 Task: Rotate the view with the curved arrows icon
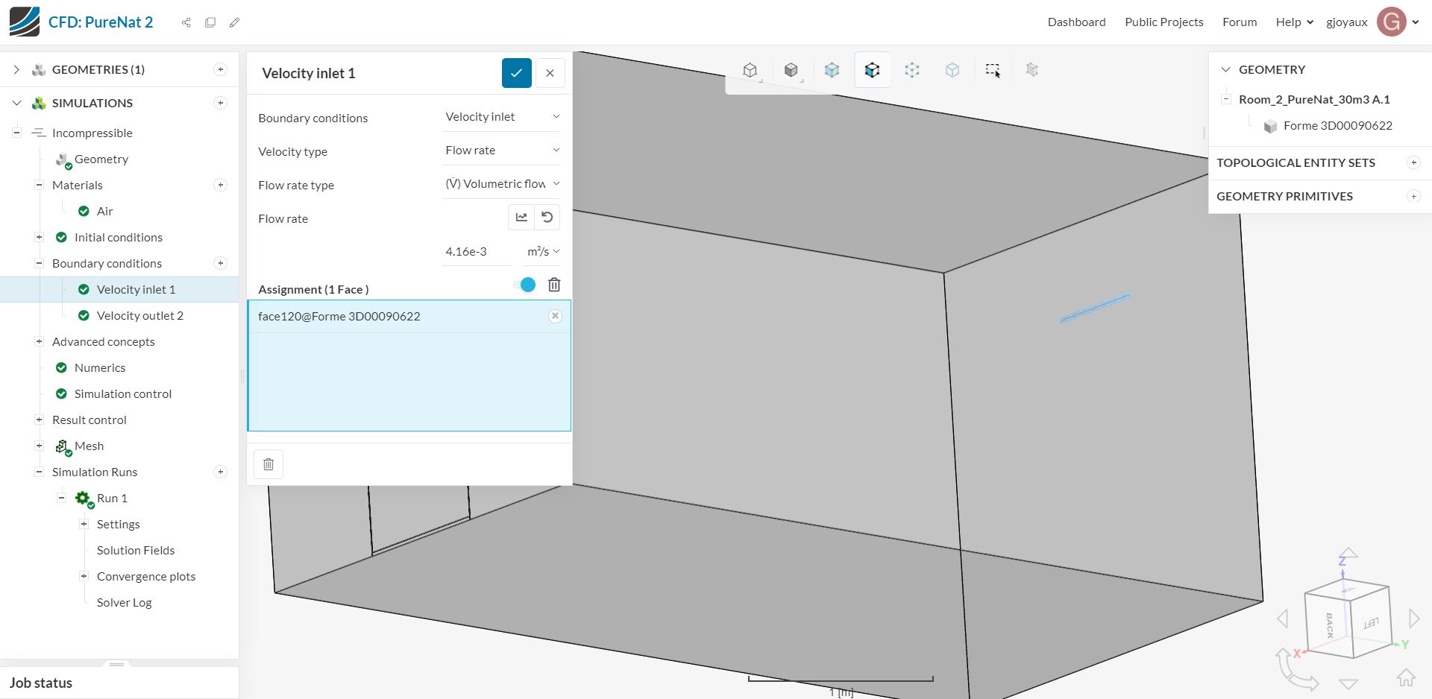(1296, 669)
